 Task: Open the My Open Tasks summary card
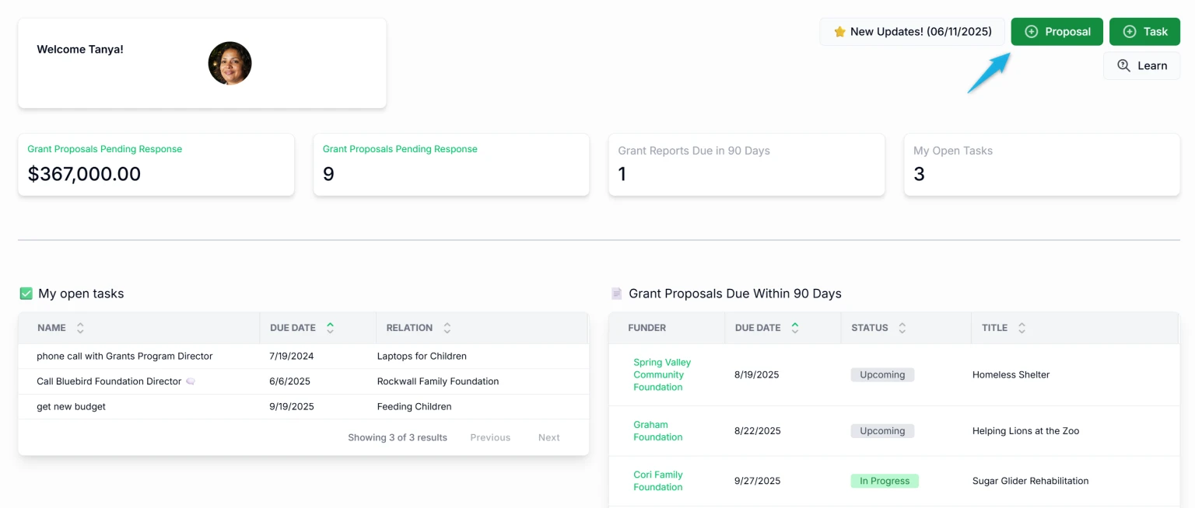(1041, 164)
